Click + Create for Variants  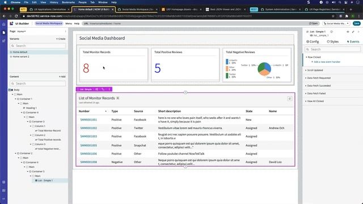[61, 39]
